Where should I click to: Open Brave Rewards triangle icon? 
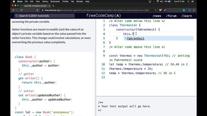coord(165,10)
